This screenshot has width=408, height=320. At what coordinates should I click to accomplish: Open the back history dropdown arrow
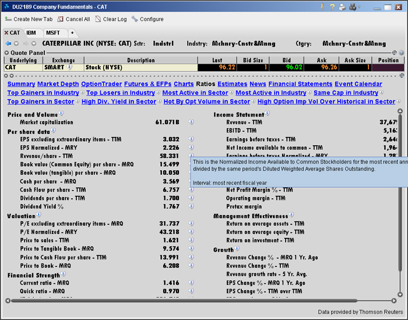pyautogui.click(x=16, y=44)
